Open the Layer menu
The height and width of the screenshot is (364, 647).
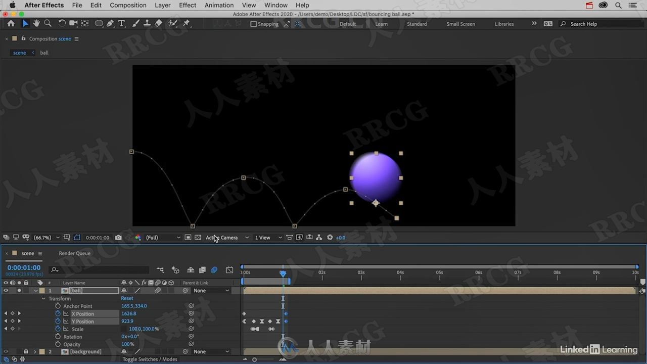(x=162, y=5)
